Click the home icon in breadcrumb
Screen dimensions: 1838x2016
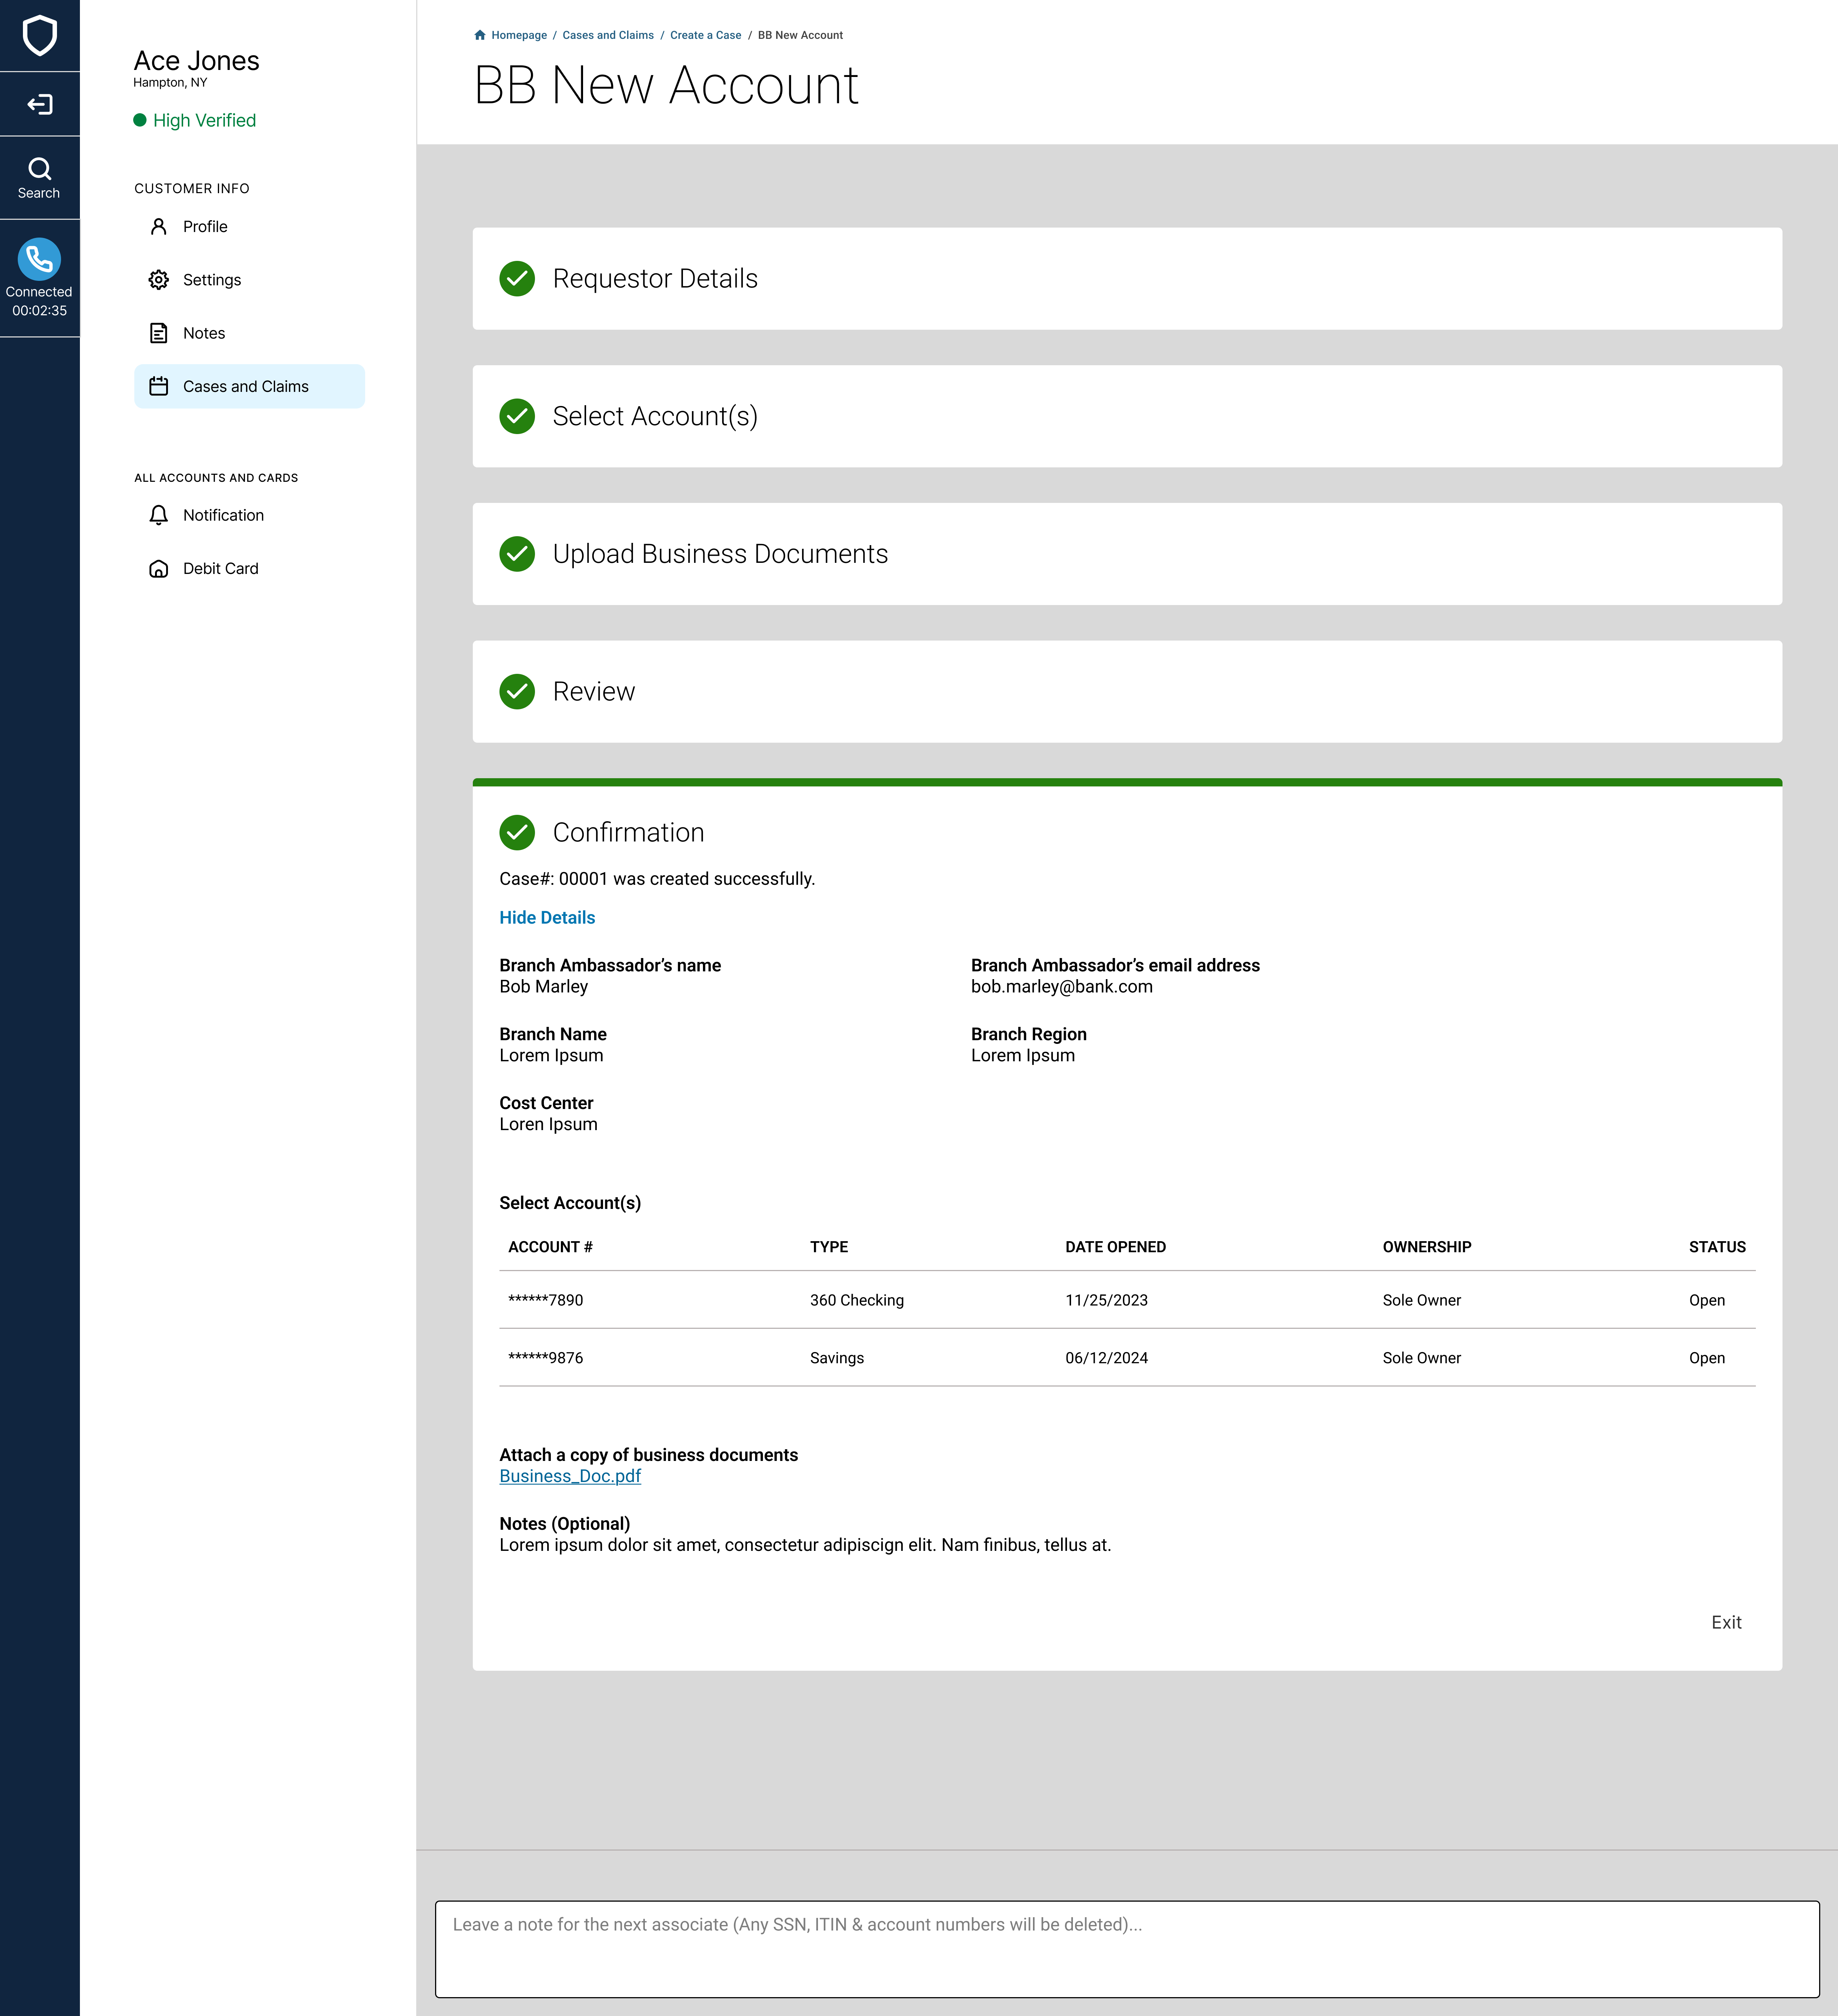480,35
